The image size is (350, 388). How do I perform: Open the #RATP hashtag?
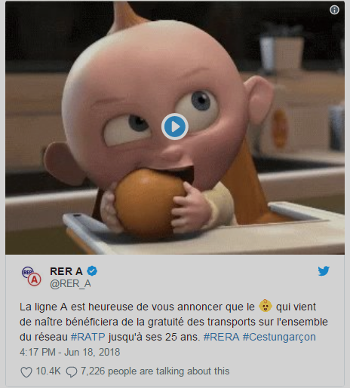coord(88,337)
